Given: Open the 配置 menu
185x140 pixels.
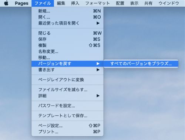Looking at the screenshot, I should tap(120, 3).
